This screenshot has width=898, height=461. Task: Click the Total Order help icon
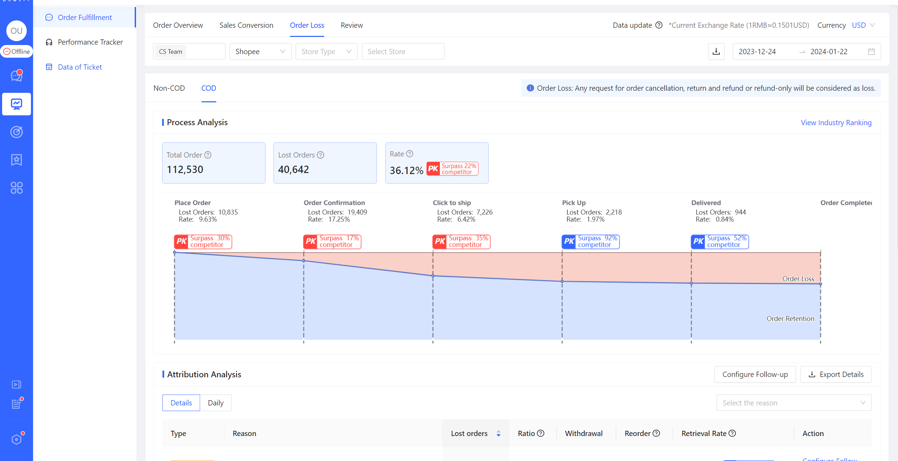pyautogui.click(x=208, y=155)
